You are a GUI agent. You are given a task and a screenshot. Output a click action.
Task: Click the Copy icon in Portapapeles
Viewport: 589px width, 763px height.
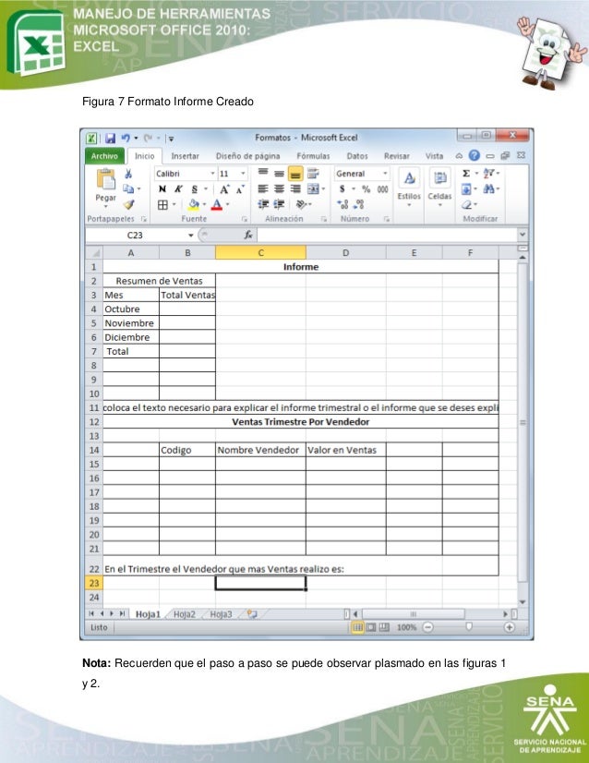coord(128,188)
